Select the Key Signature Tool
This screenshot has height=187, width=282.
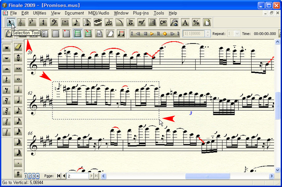click(32, 22)
